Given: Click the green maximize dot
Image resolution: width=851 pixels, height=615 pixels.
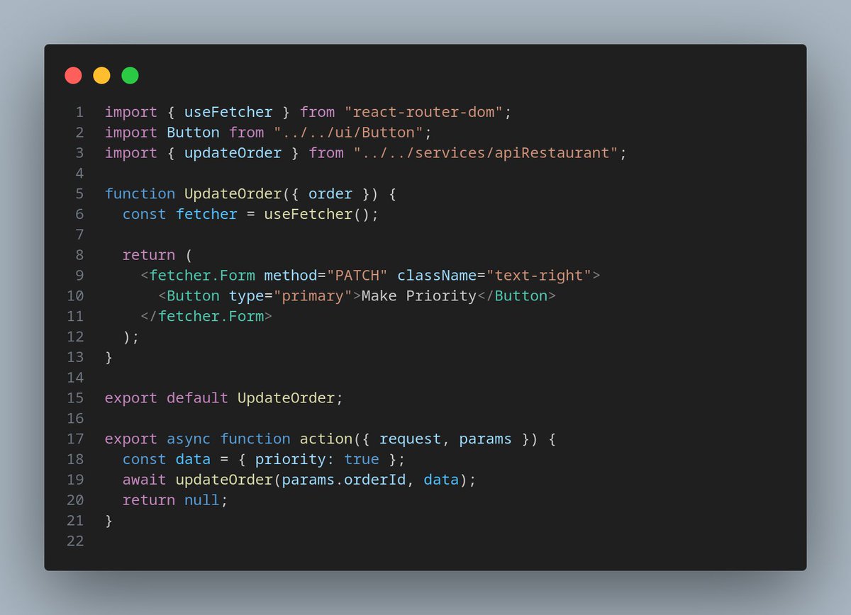Looking at the screenshot, I should (130, 75).
